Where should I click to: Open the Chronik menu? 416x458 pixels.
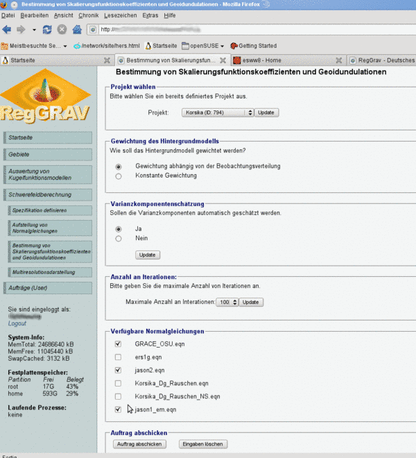[x=89, y=15]
